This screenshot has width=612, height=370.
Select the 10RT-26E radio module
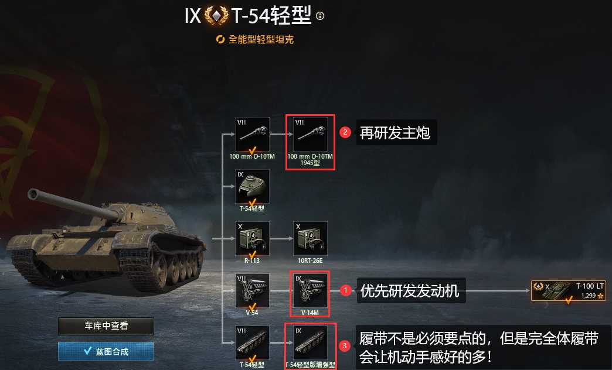(x=310, y=239)
